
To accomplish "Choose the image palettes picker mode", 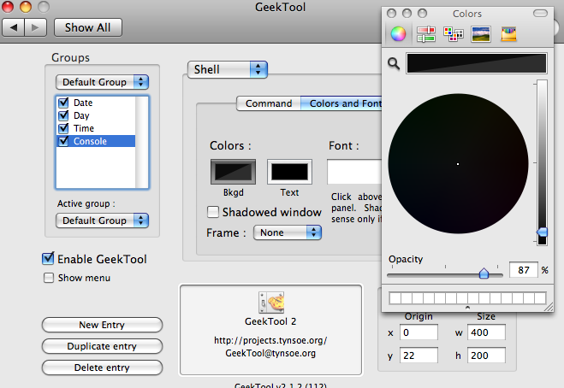I will pyautogui.click(x=481, y=34).
